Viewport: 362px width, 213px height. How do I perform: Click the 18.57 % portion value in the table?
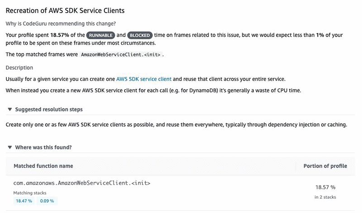click(x=325, y=187)
